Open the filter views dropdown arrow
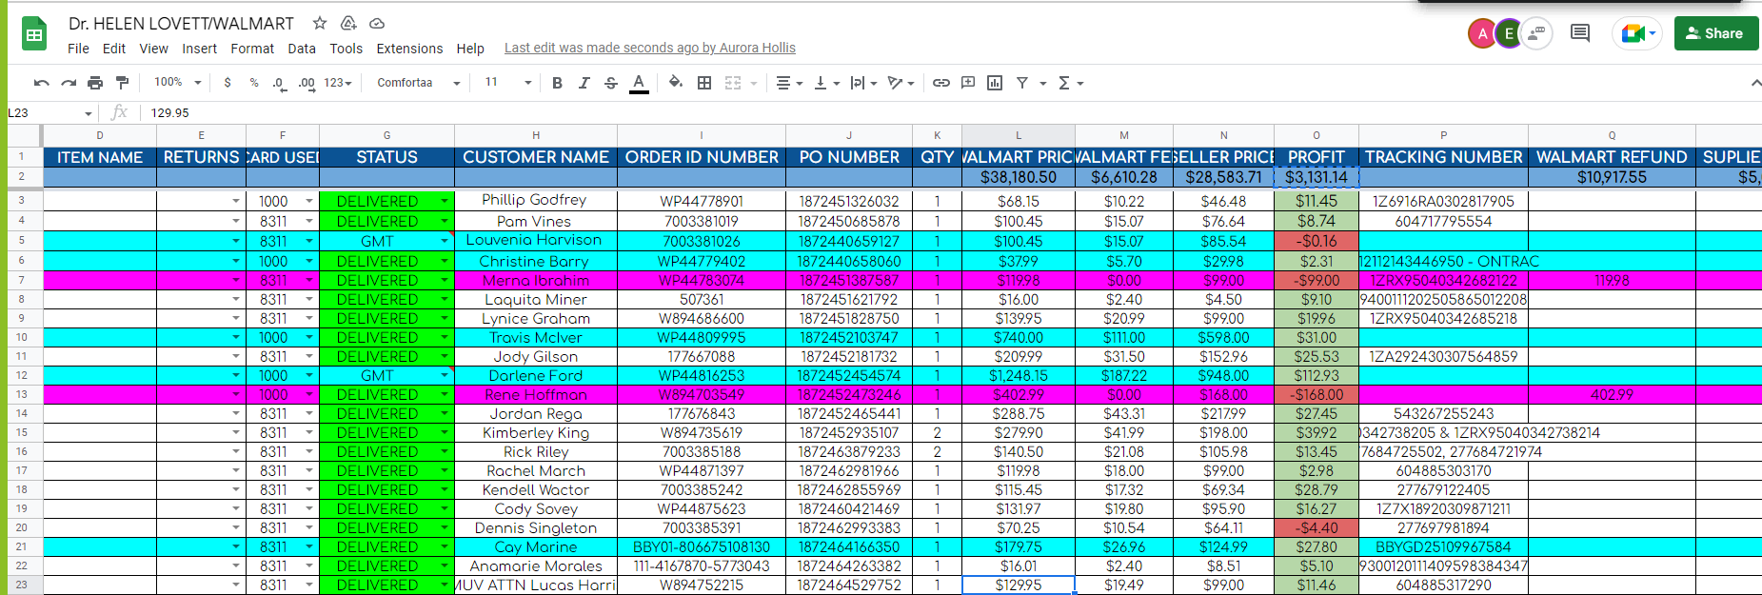This screenshot has height=595, width=1762. tap(1042, 83)
